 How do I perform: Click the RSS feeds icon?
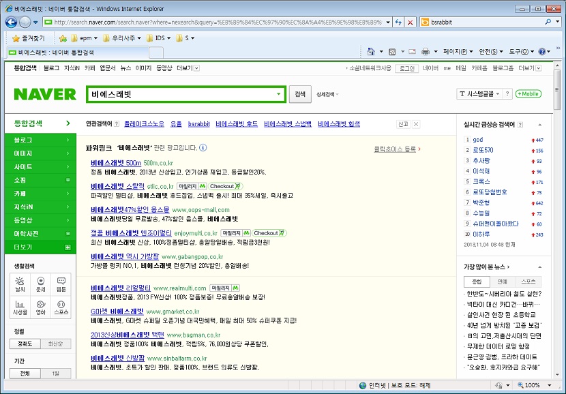392,52
